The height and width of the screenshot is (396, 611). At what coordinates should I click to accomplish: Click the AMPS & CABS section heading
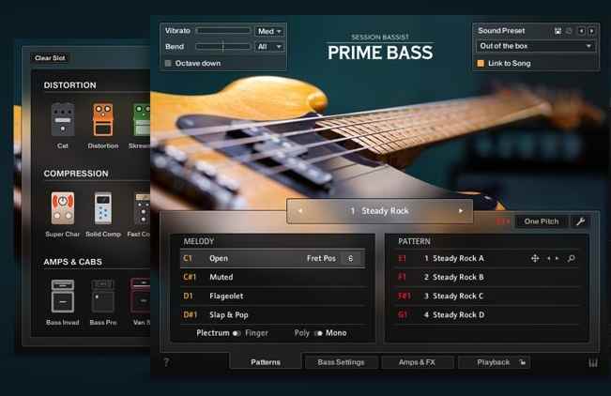click(x=73, y=262)
